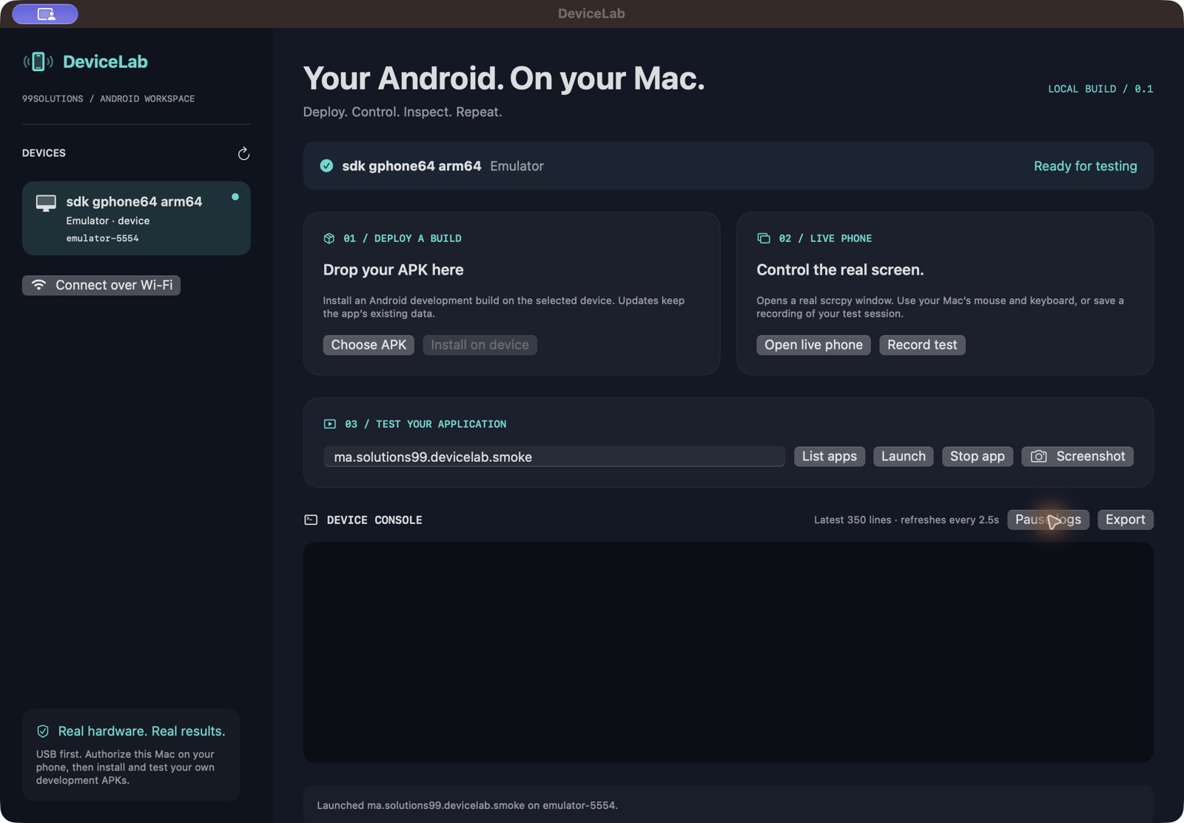Screen dimensions: 1184x823
Task: Click 'Latest 350 lines · refreshes every 2.5s' text
Action: click(x=906, y=520)
